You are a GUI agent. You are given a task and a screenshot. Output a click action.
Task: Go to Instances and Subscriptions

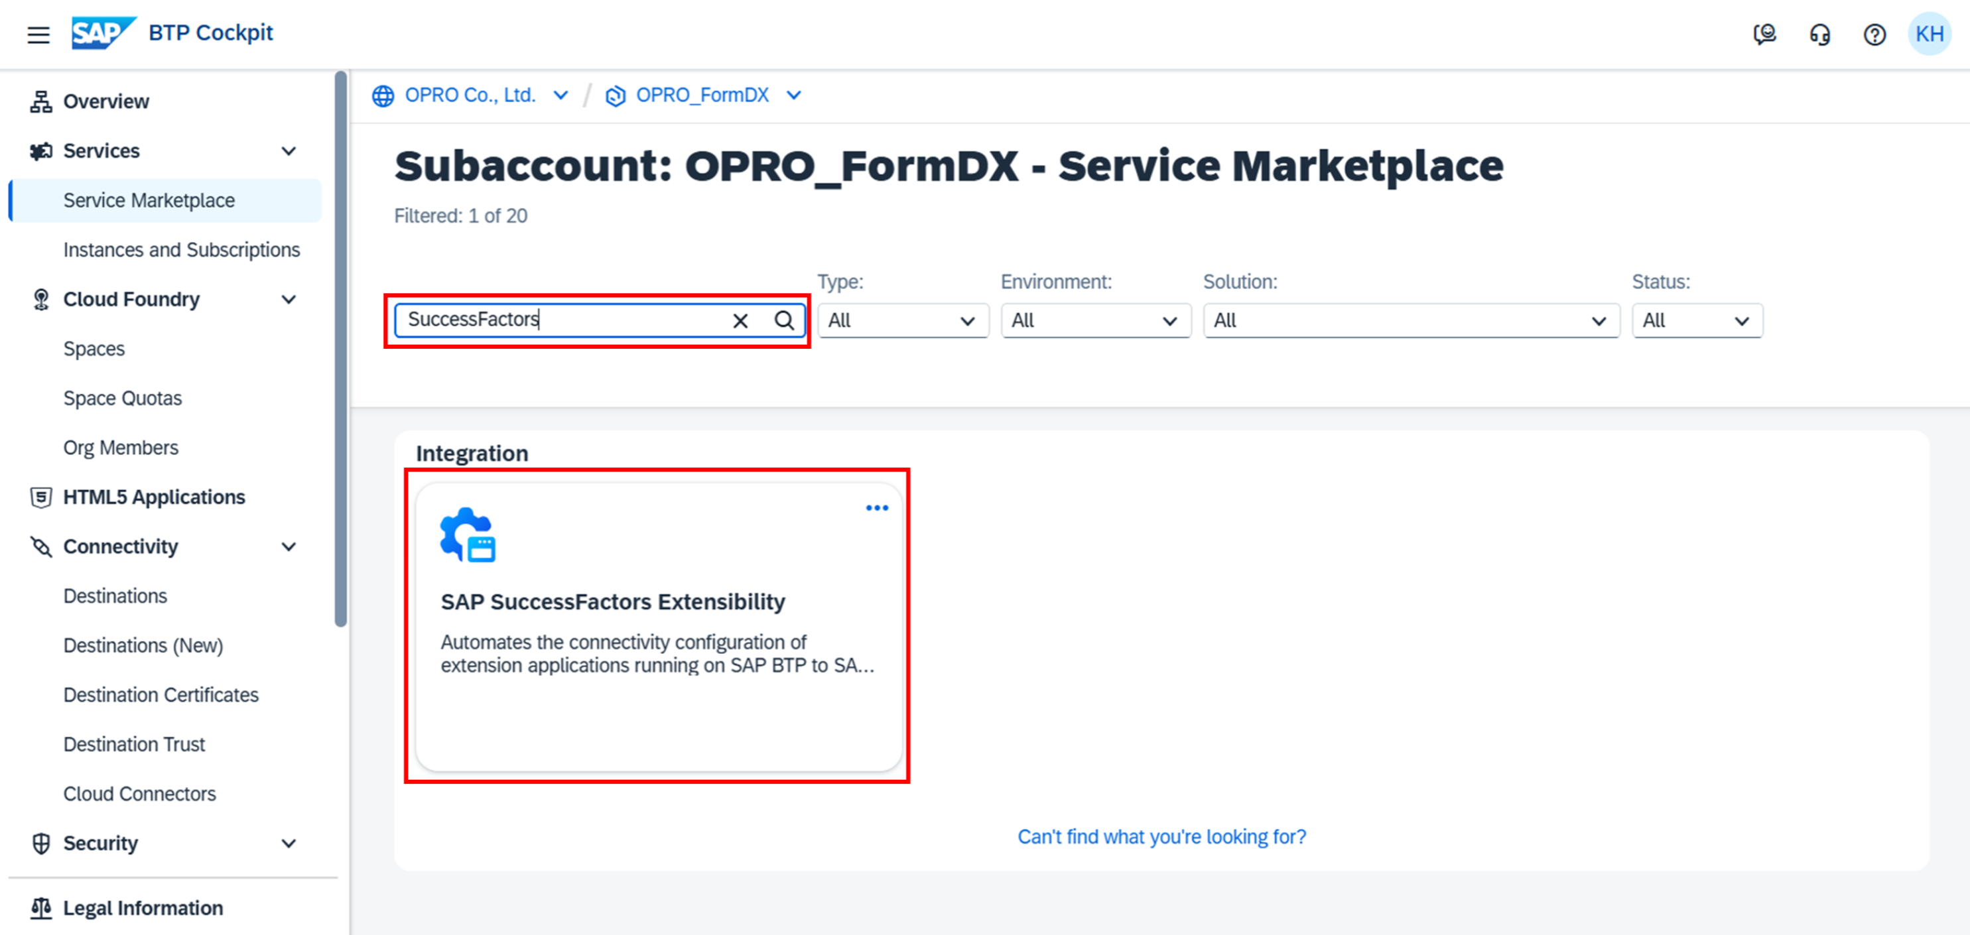181,250
